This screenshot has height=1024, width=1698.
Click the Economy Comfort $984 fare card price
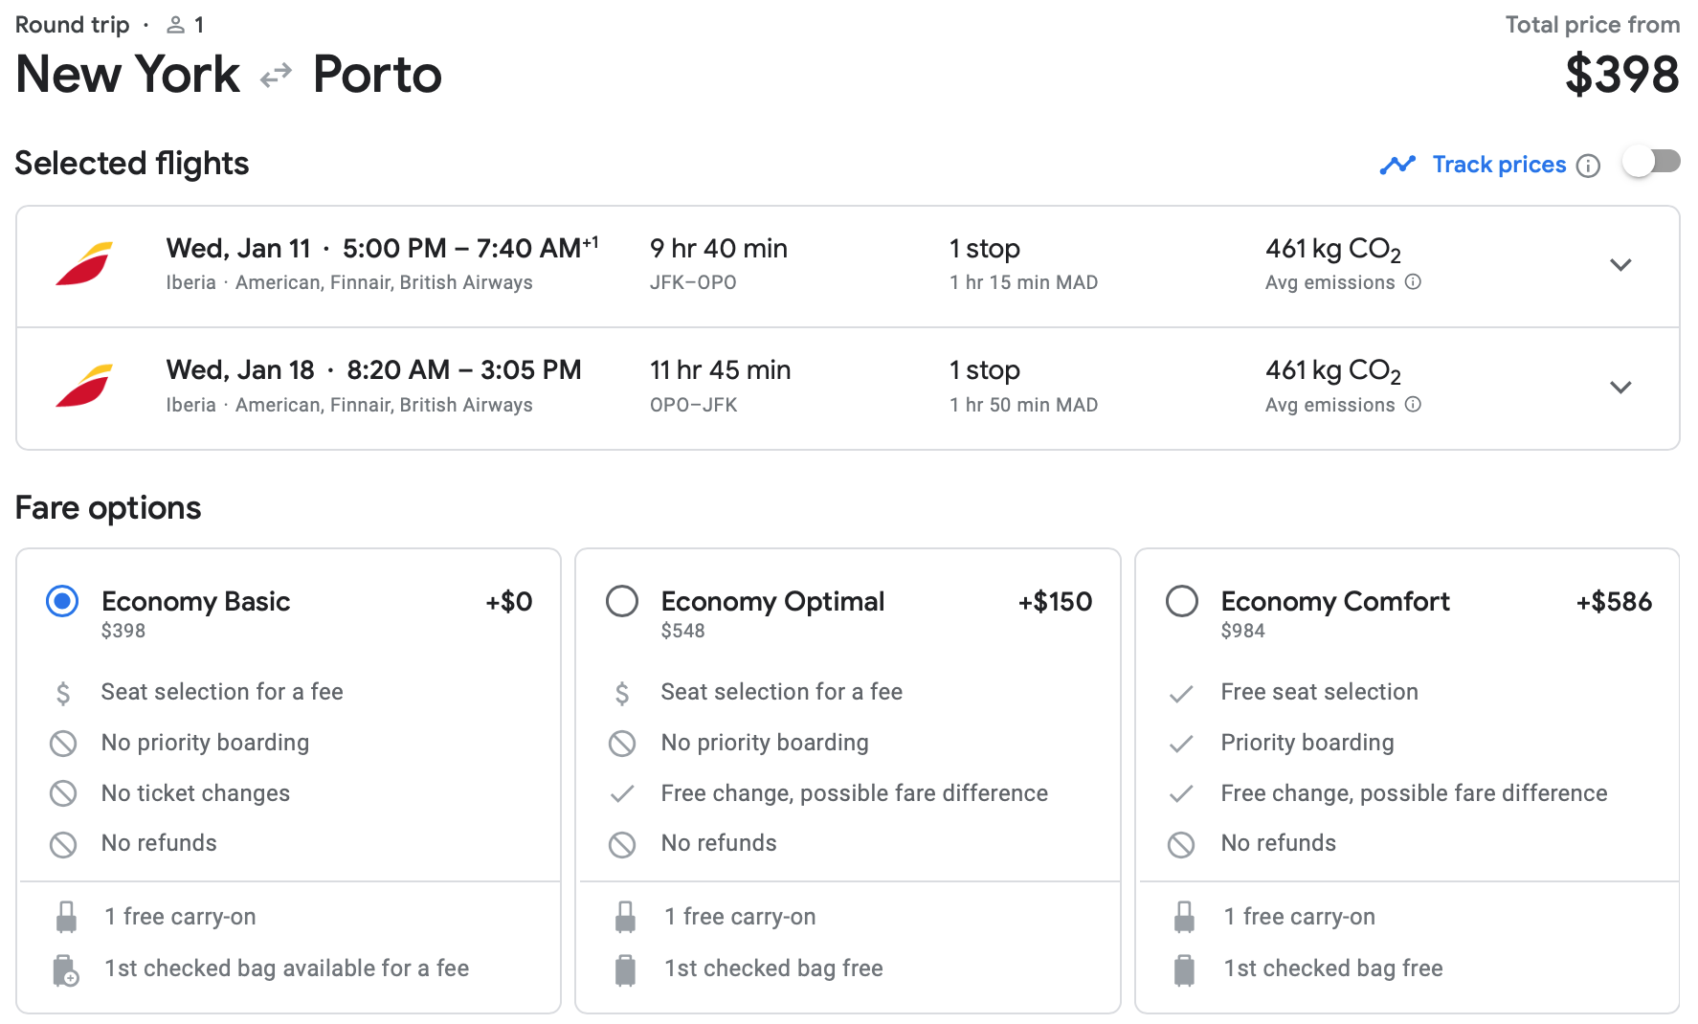point(1242,631)
